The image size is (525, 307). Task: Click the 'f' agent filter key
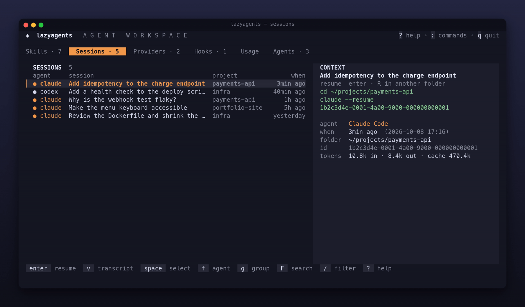pos(203,268)
